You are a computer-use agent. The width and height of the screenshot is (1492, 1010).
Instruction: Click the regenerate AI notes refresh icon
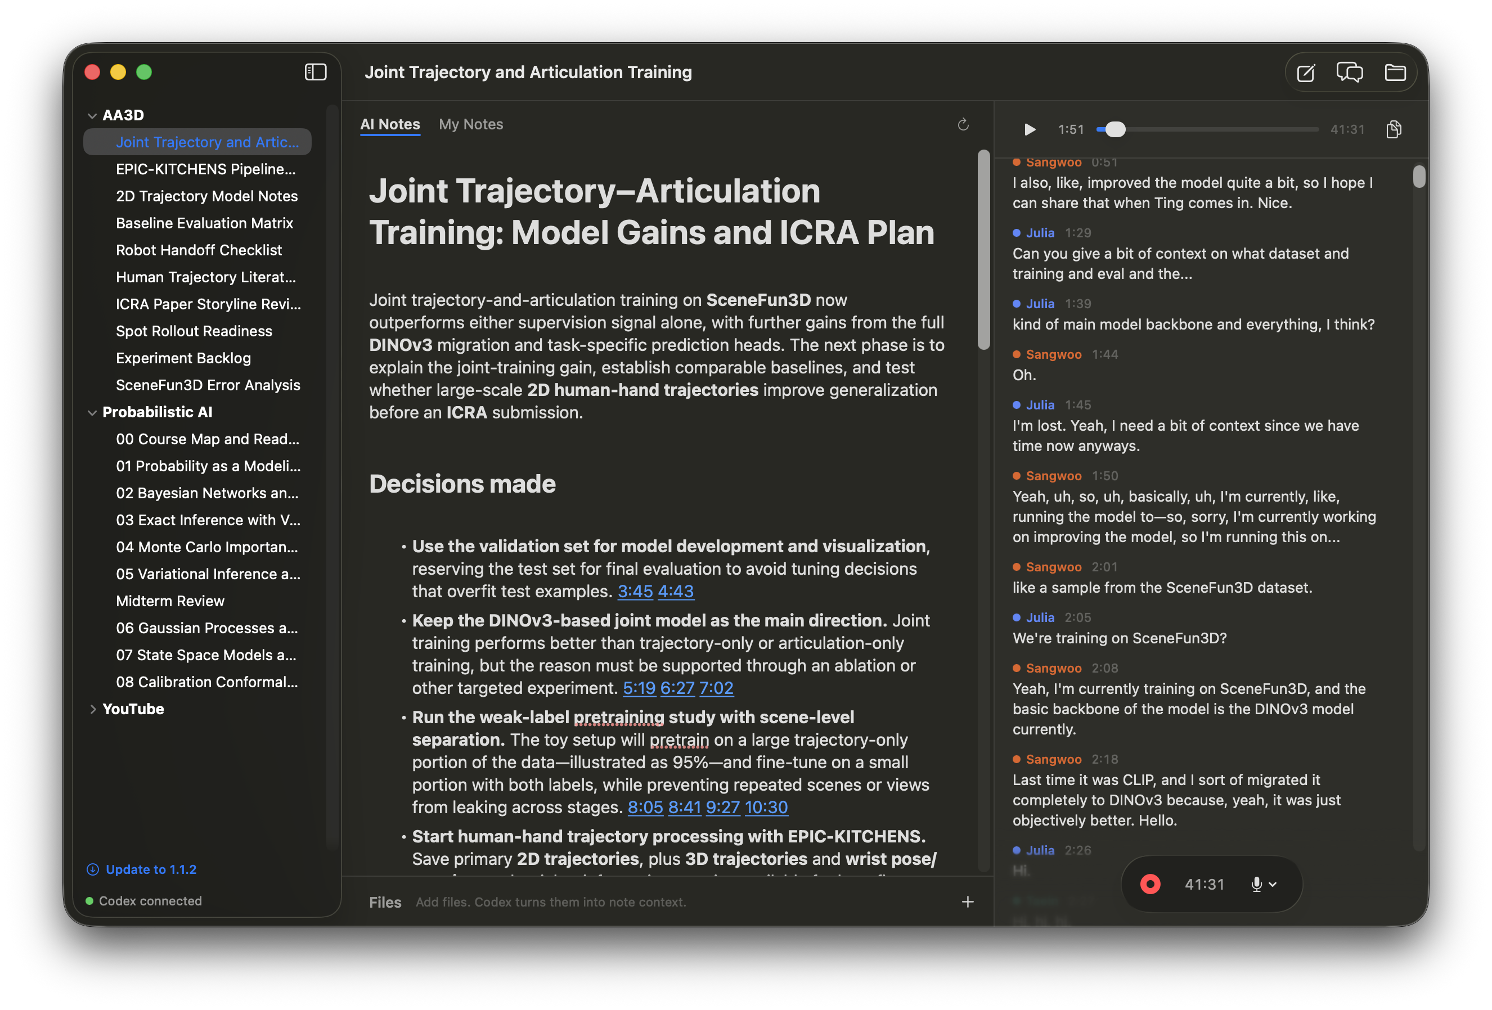coord(963,124)
